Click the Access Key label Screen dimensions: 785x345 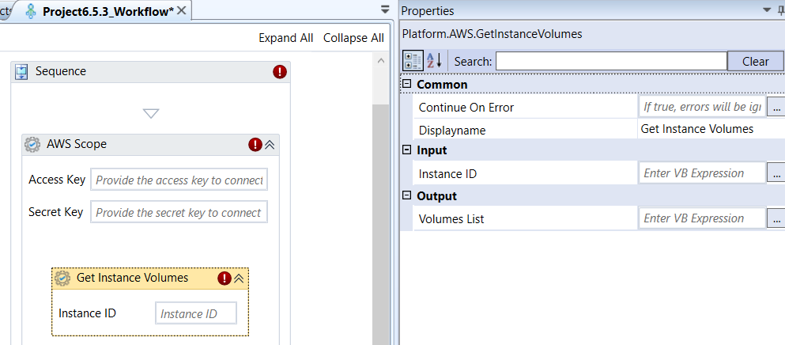57,180
